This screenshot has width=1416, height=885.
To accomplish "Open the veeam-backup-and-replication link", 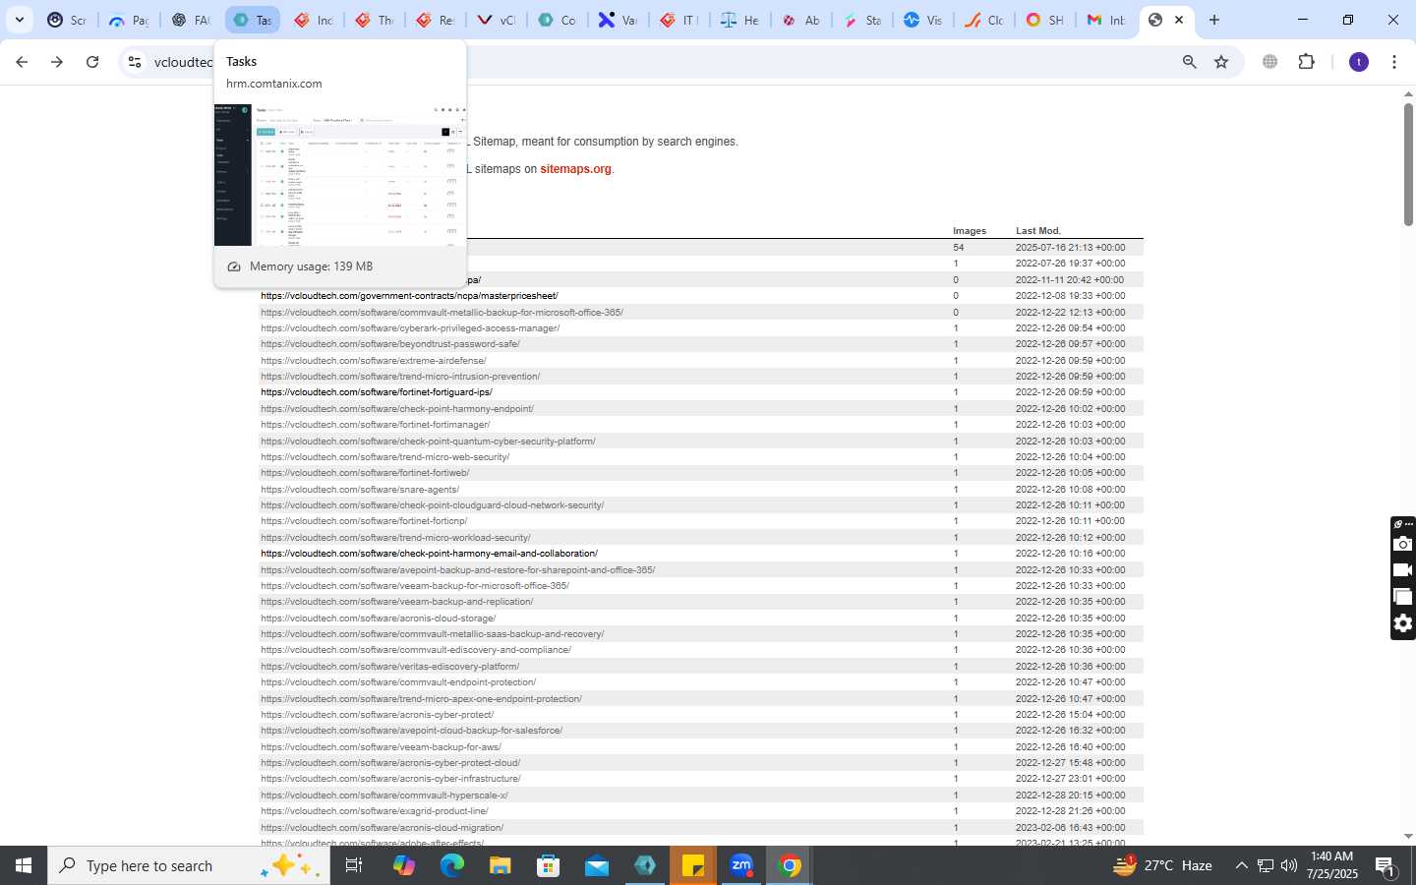I will click(x=397, y=602).
